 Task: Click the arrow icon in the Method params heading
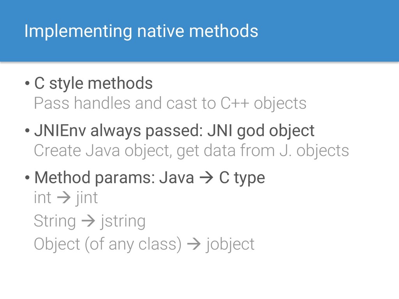(x=207, y=178)
